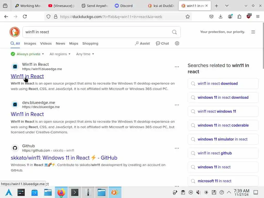Click the muted volume tray icon

tap(199, 192)
